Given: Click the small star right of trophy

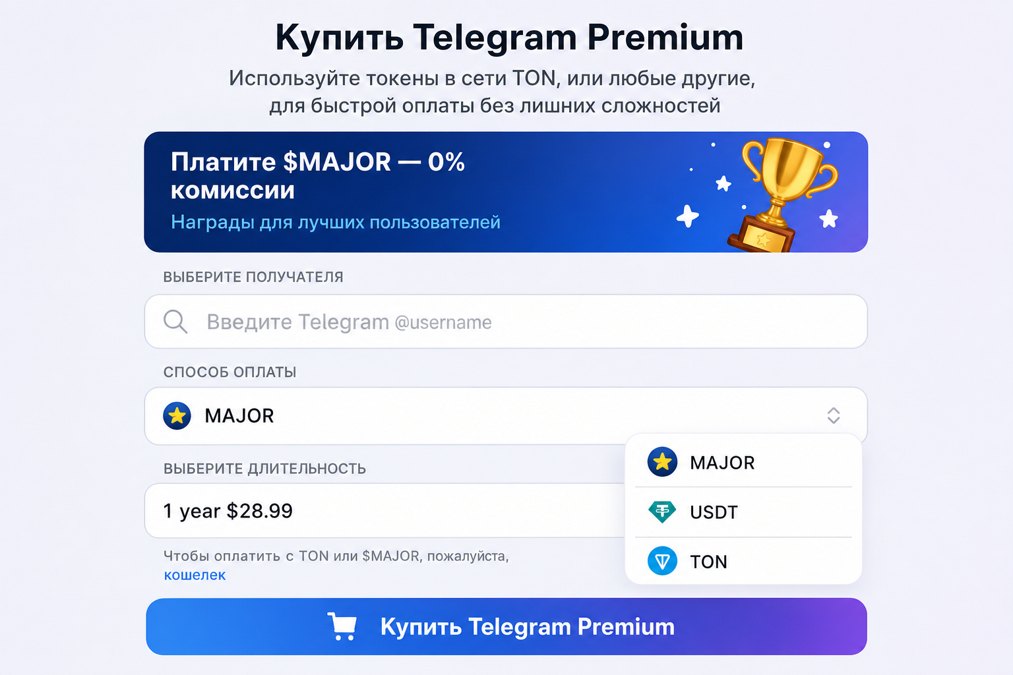Looking at the screenshot, I should (829, 219).
